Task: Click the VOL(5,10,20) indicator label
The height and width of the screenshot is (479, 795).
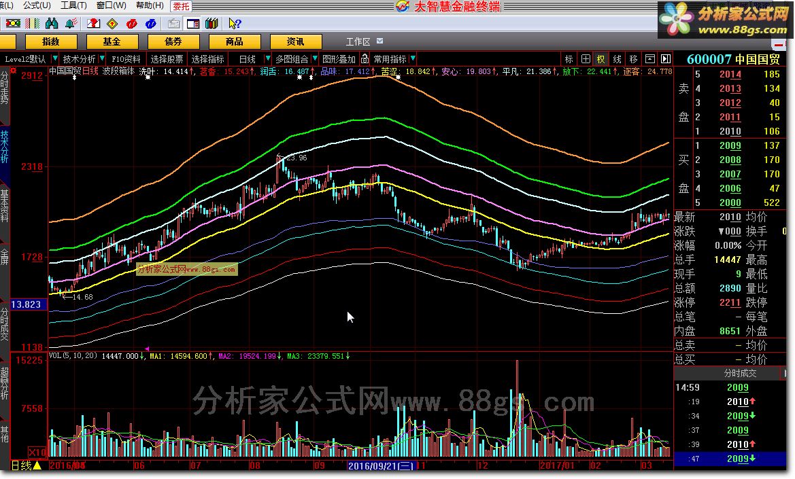Action: pos(73,356)
